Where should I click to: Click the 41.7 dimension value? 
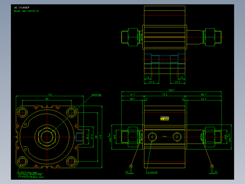(132, 94)
